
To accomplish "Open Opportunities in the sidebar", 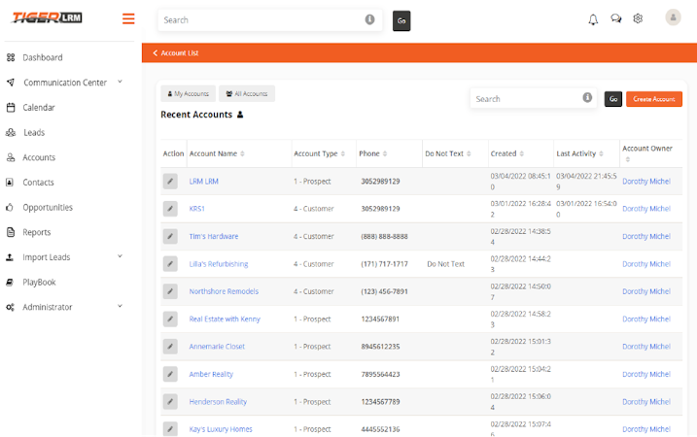I will pos(48,208).
